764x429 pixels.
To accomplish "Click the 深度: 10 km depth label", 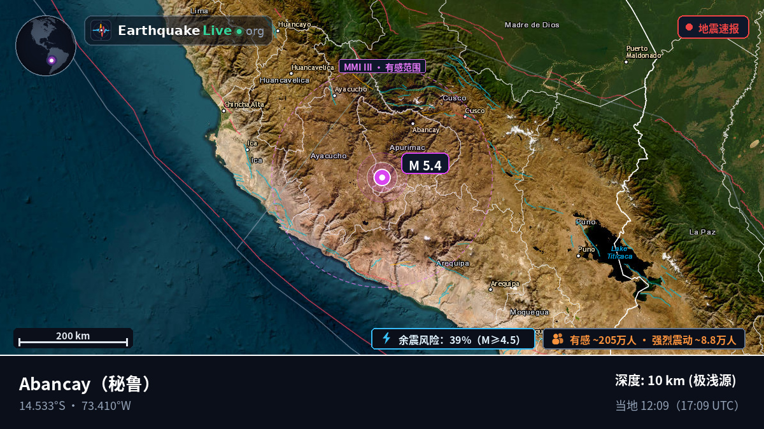I will [x=676, y=380].
